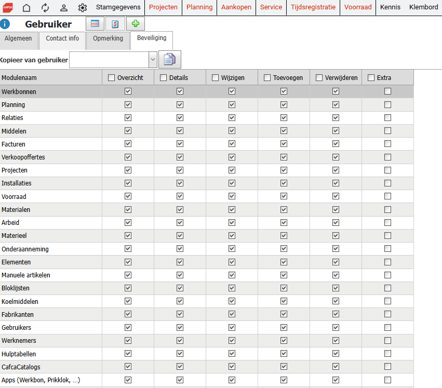Uncheck Wijzigen for Relaties
Image resolution: width=442 pixels, height=388 pixels.
point(232,117)
